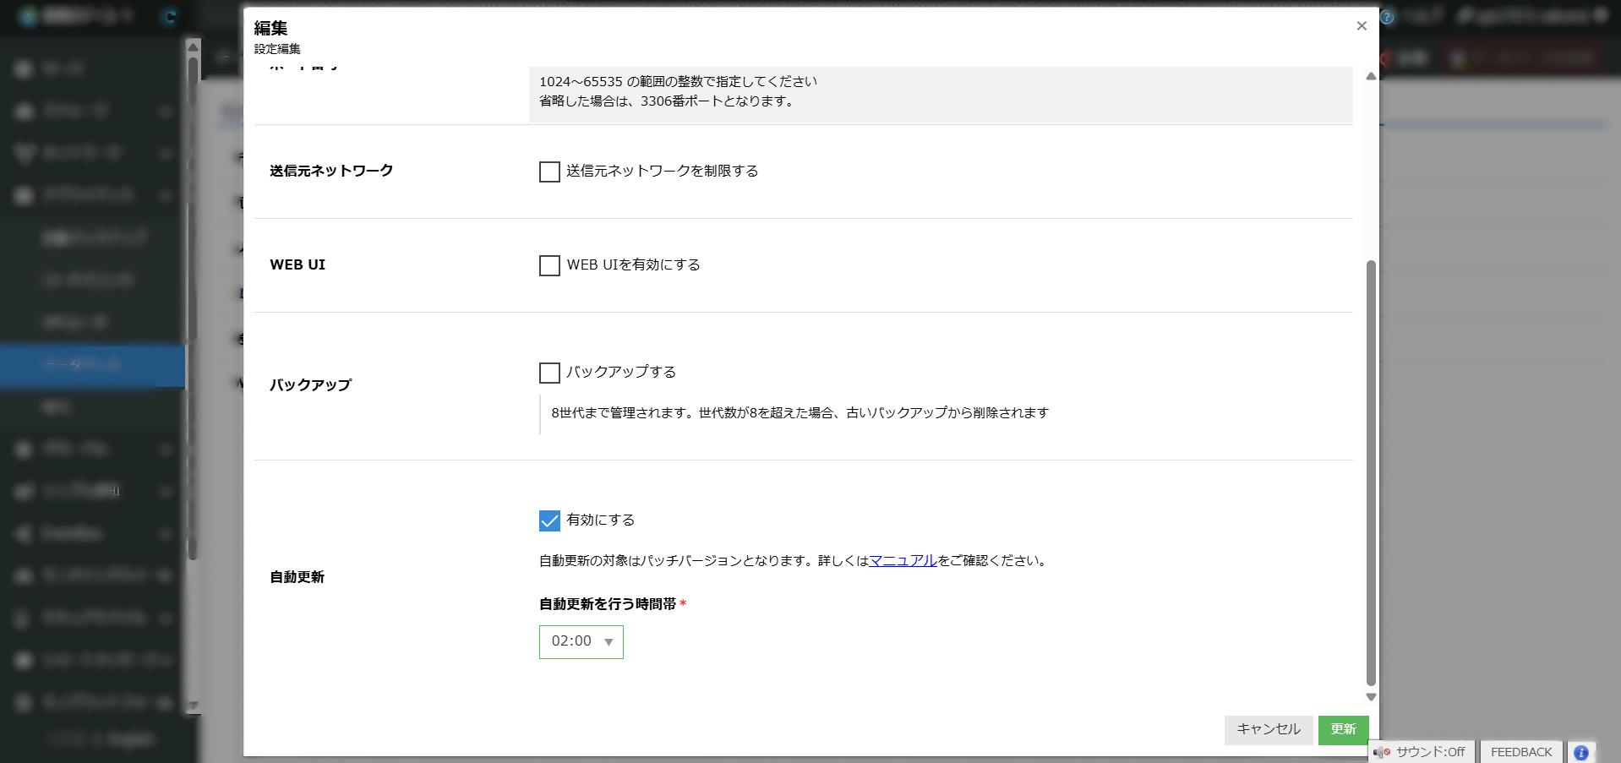Uncheck 有効にする under 自動更新
Image resolution: width=1621 pixels, height=763 pixels.
pyautogui.click(x=549, y=520)
